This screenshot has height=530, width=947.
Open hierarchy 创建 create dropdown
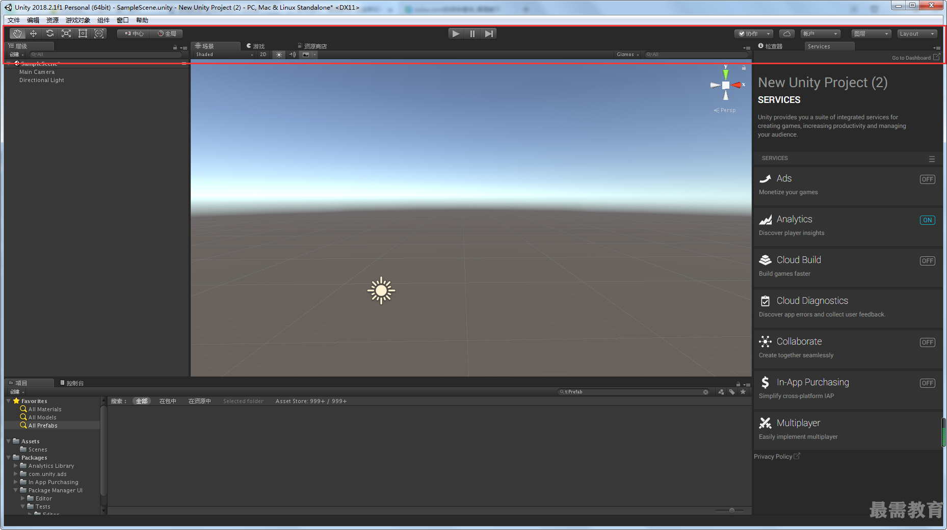(x=17, y=55)
